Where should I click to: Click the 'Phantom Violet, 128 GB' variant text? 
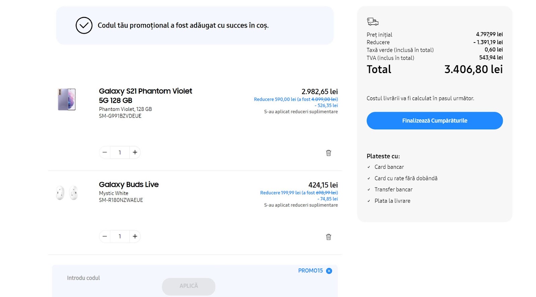(125, 109)
